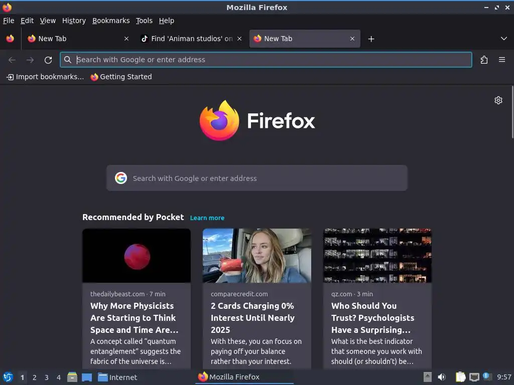Viewport: 514px width, 385px height.
Task: Open the View menu
Action: (x=48, y=21)
